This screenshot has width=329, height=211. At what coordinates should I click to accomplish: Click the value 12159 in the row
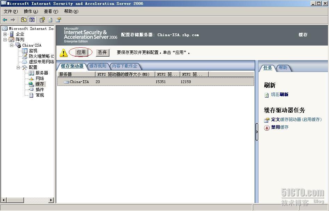(x=186, y=82)
